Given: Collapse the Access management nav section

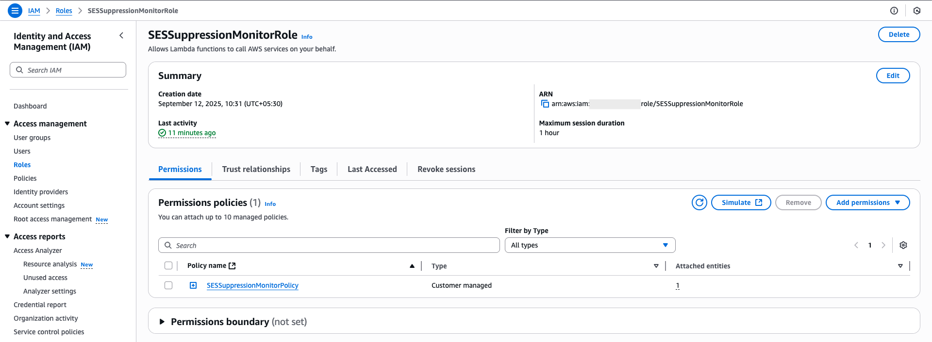Looking at the screenshot, I should tap(7, 124).
